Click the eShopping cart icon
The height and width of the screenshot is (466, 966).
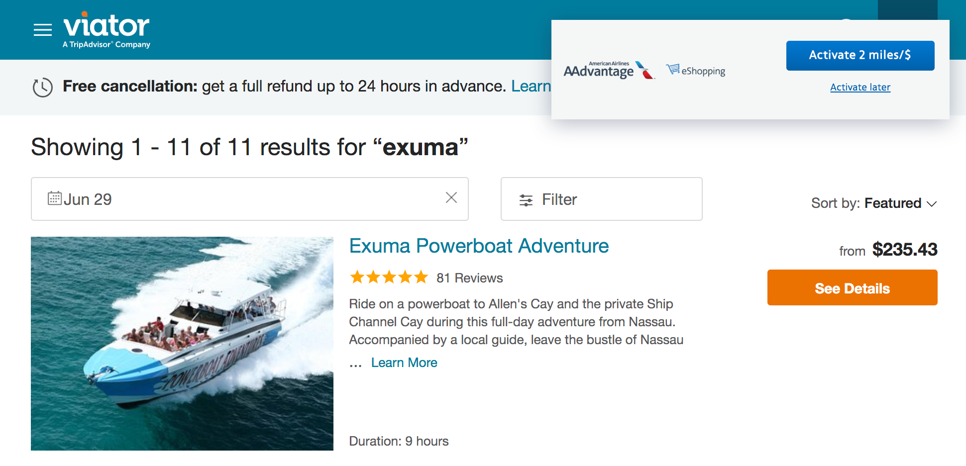(x=673, y=69)
